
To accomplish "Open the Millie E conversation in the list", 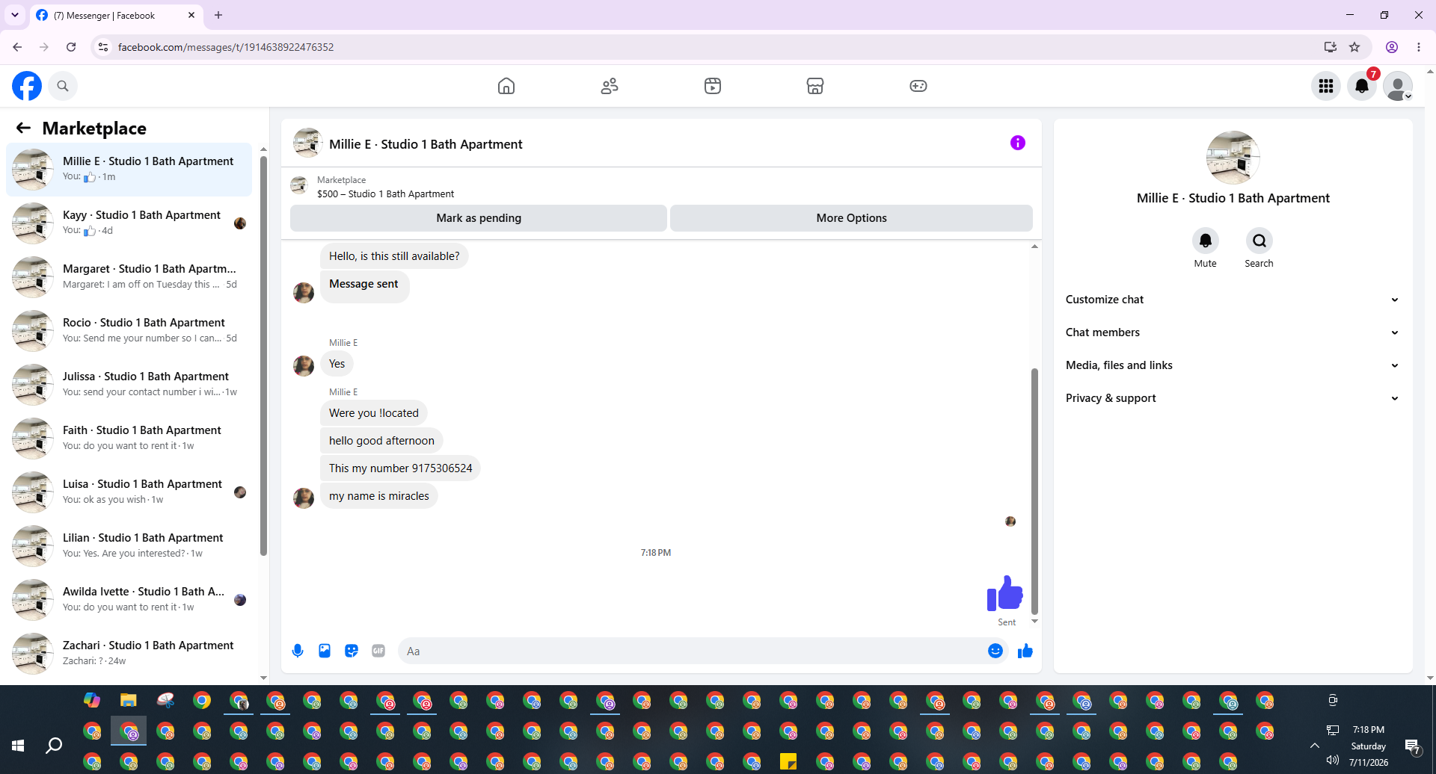I will tap(129, 170).
